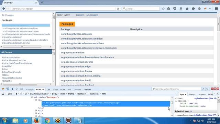The height and width of the screenshot is (124, 220).
Task: Click the Firebug icon in the browser toolbar
Action: [206, 9]
